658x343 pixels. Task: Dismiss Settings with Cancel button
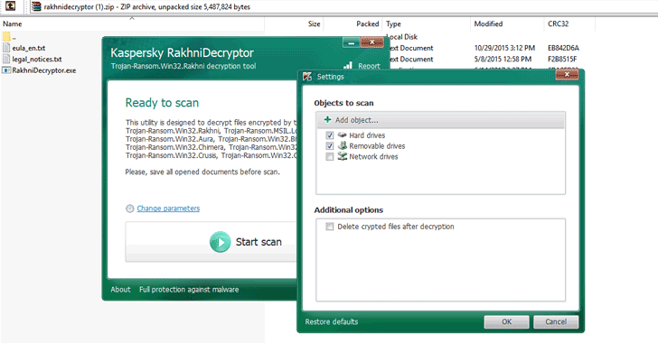pos(556,321)
